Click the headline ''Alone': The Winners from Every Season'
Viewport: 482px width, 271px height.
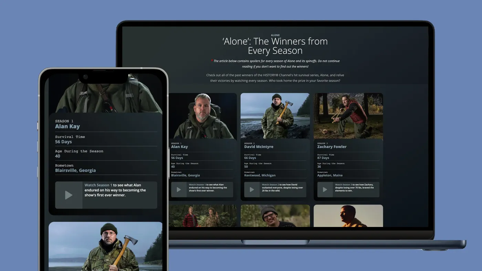[x=275, y=46]
